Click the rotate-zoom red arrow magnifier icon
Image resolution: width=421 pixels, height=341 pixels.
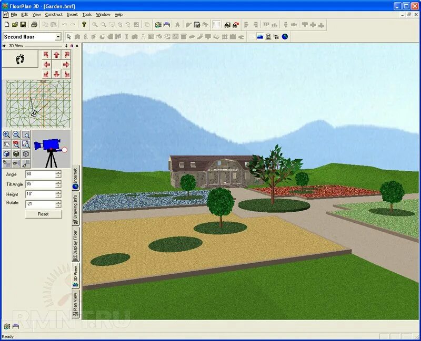[16, 144]
